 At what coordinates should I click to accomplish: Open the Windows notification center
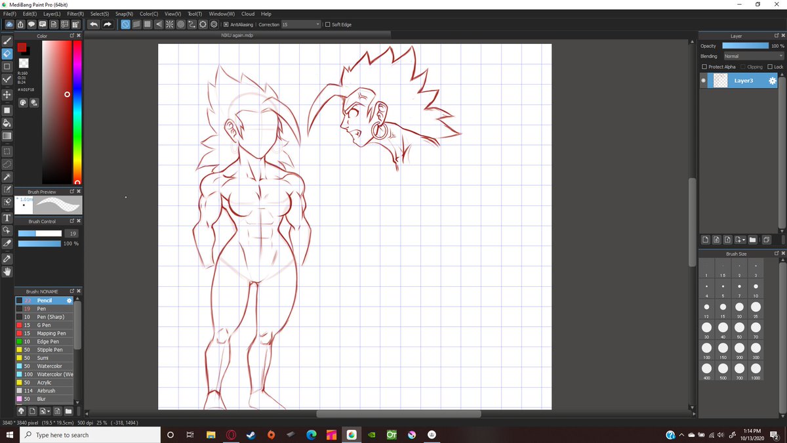775,434
